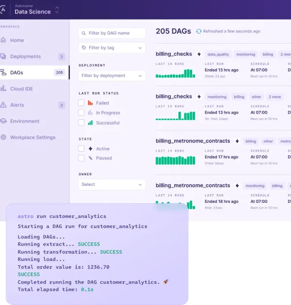Click the Home icon in sidebar
The image size is (291, 305).
click(x=3, y=40)
